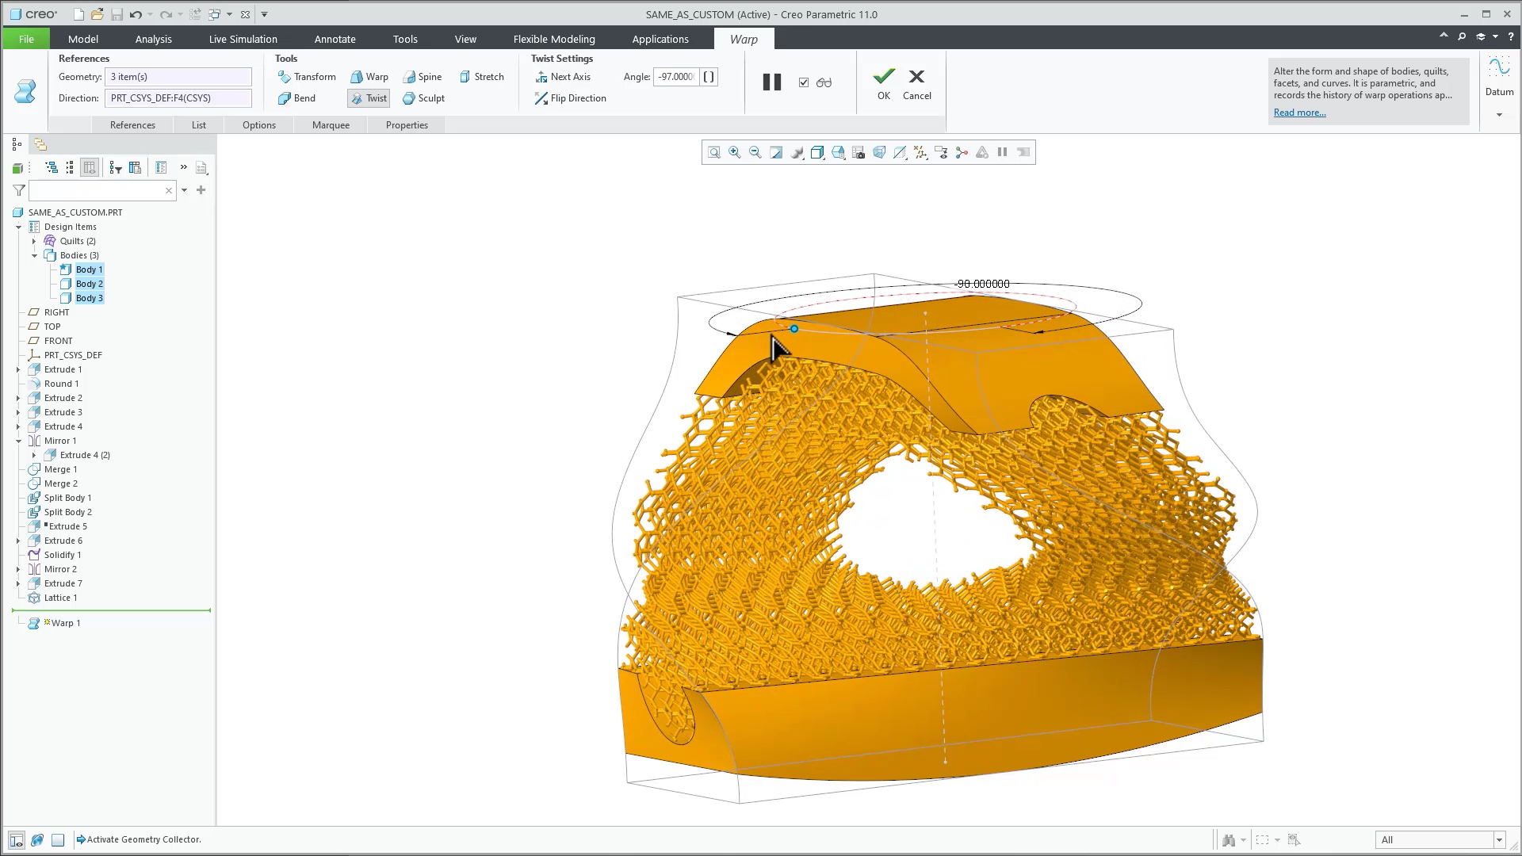Open the Live Simulation tab
Viewport: 1522px width, 856px height.
coord(243,39)
